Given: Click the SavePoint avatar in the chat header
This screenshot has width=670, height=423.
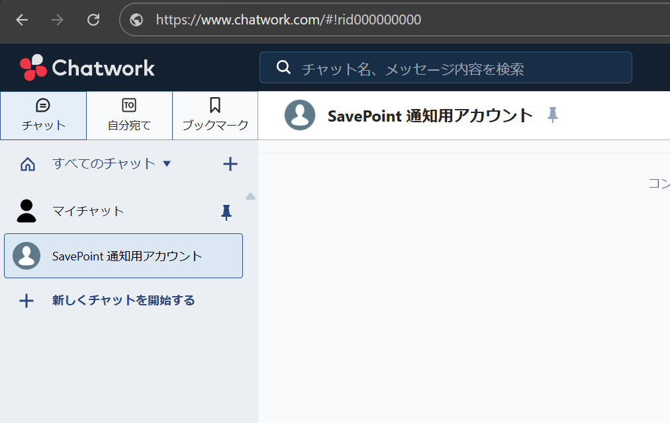Looking at the screenshot, I should click(300, 116).
